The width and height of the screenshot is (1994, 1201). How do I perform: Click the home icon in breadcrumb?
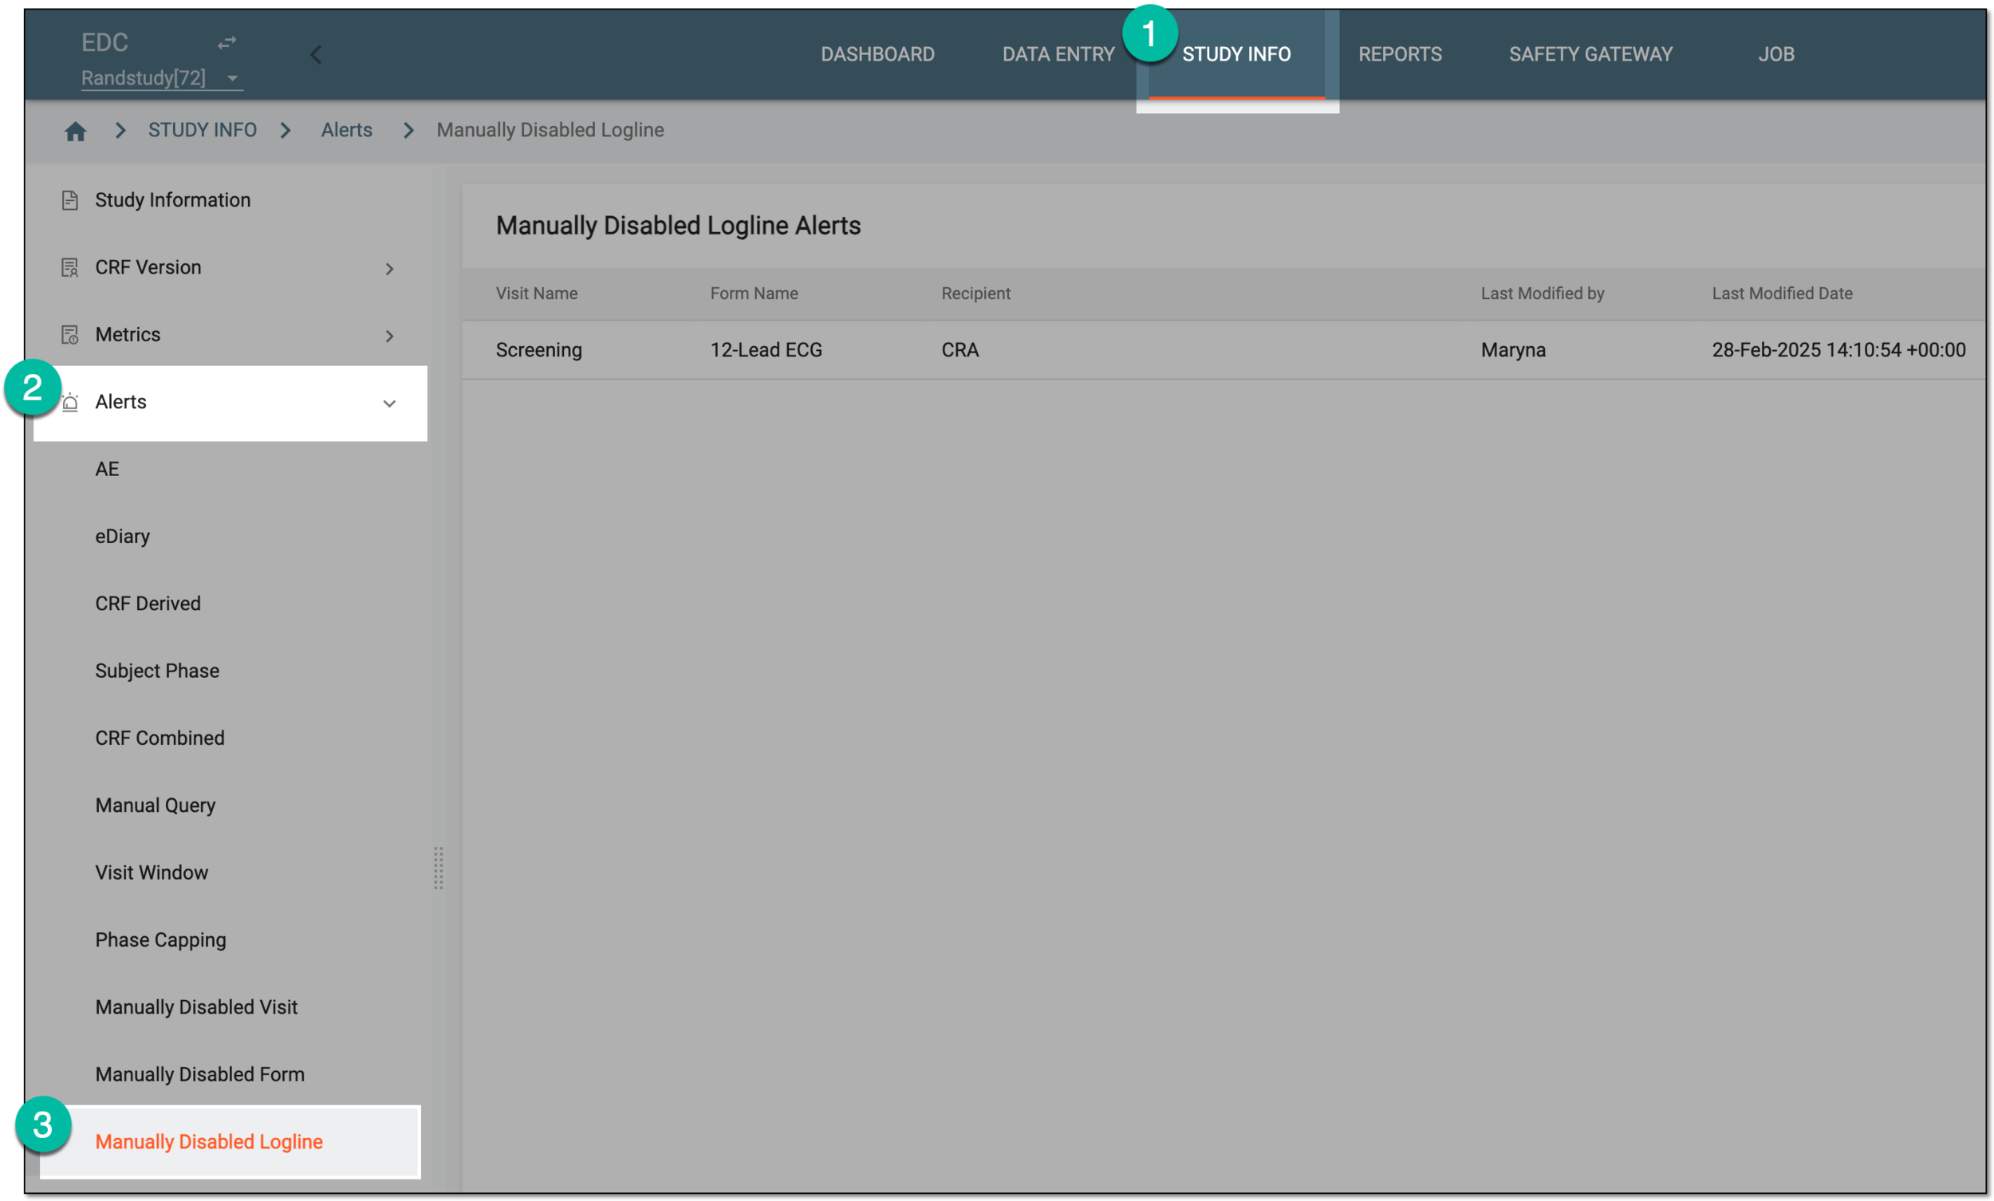click(75, 130)
